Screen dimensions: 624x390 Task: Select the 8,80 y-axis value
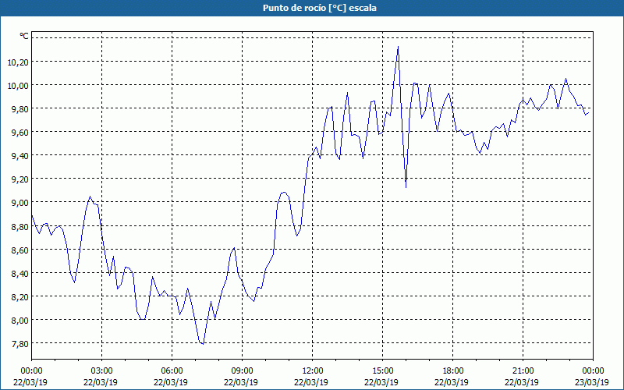(x=21, y=227)
